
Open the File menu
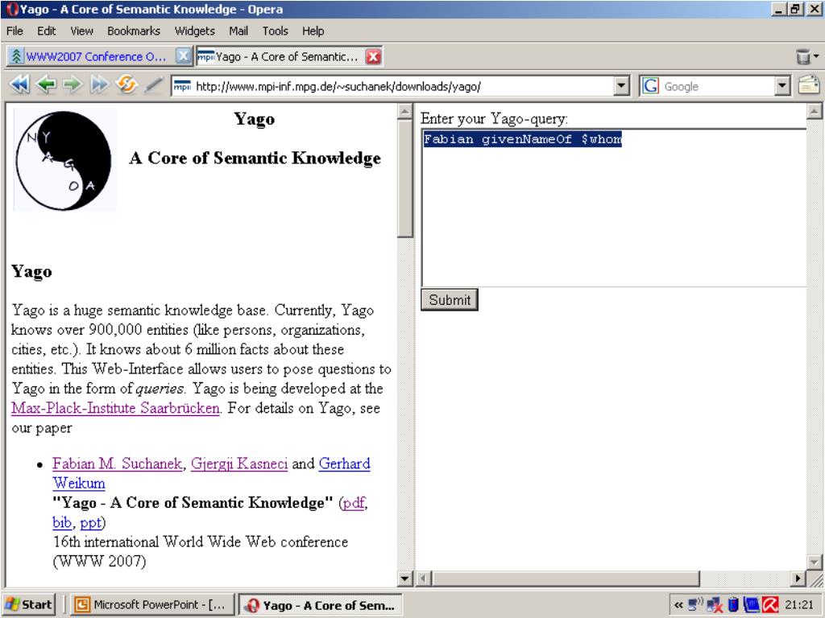(15, 31)
